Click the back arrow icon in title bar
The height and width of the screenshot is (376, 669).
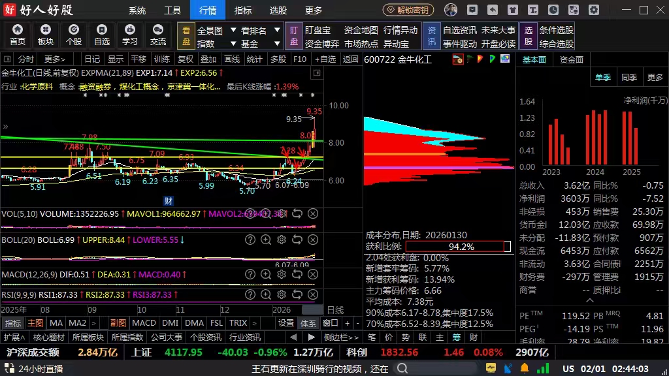point(493,10)
